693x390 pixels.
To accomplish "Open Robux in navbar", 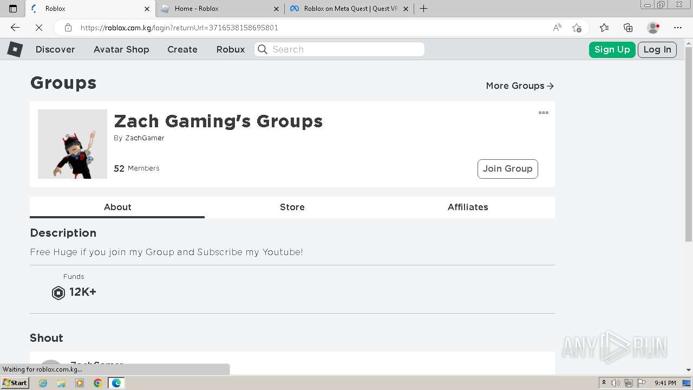I will point(231,49).
